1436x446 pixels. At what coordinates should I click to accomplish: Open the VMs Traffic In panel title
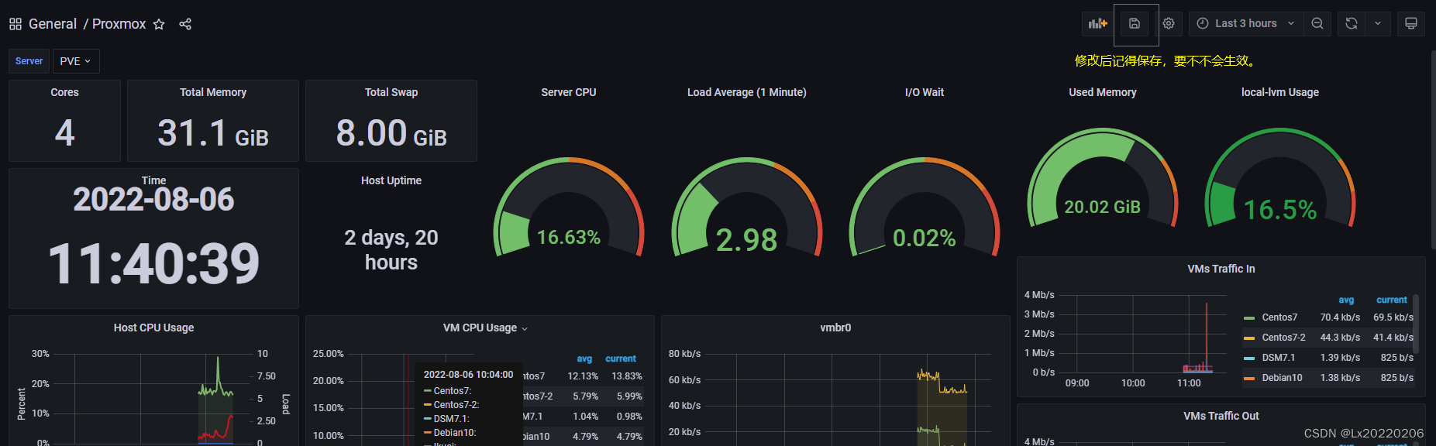[1221, 269]
